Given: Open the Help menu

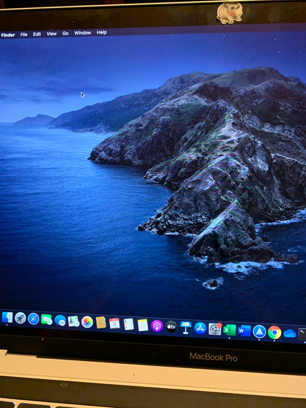Looking at the screenshot, I should click(x=102, y=32).
